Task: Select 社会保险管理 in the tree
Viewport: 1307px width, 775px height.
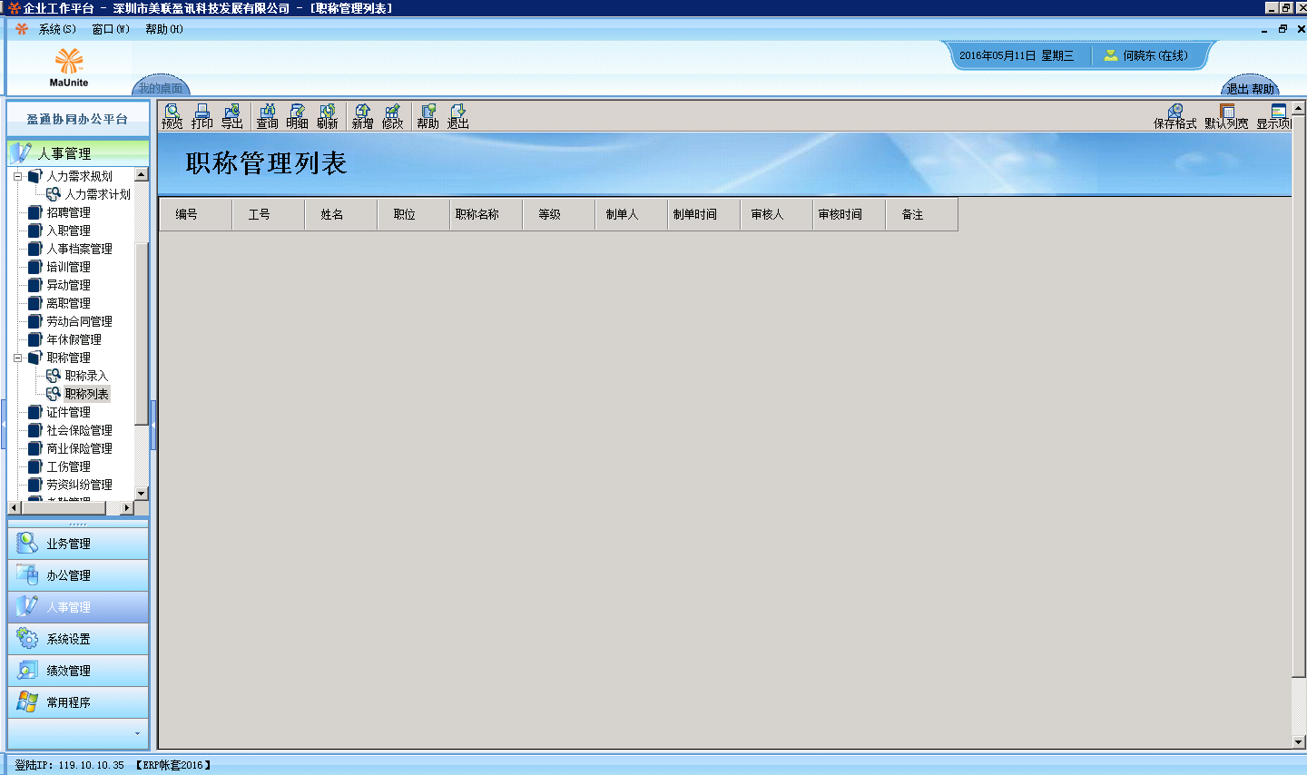Action: click(79, 430)
